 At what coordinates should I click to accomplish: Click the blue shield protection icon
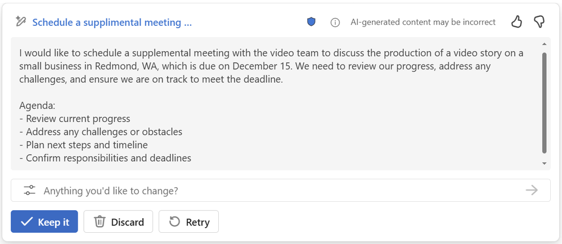coord(311,22)
